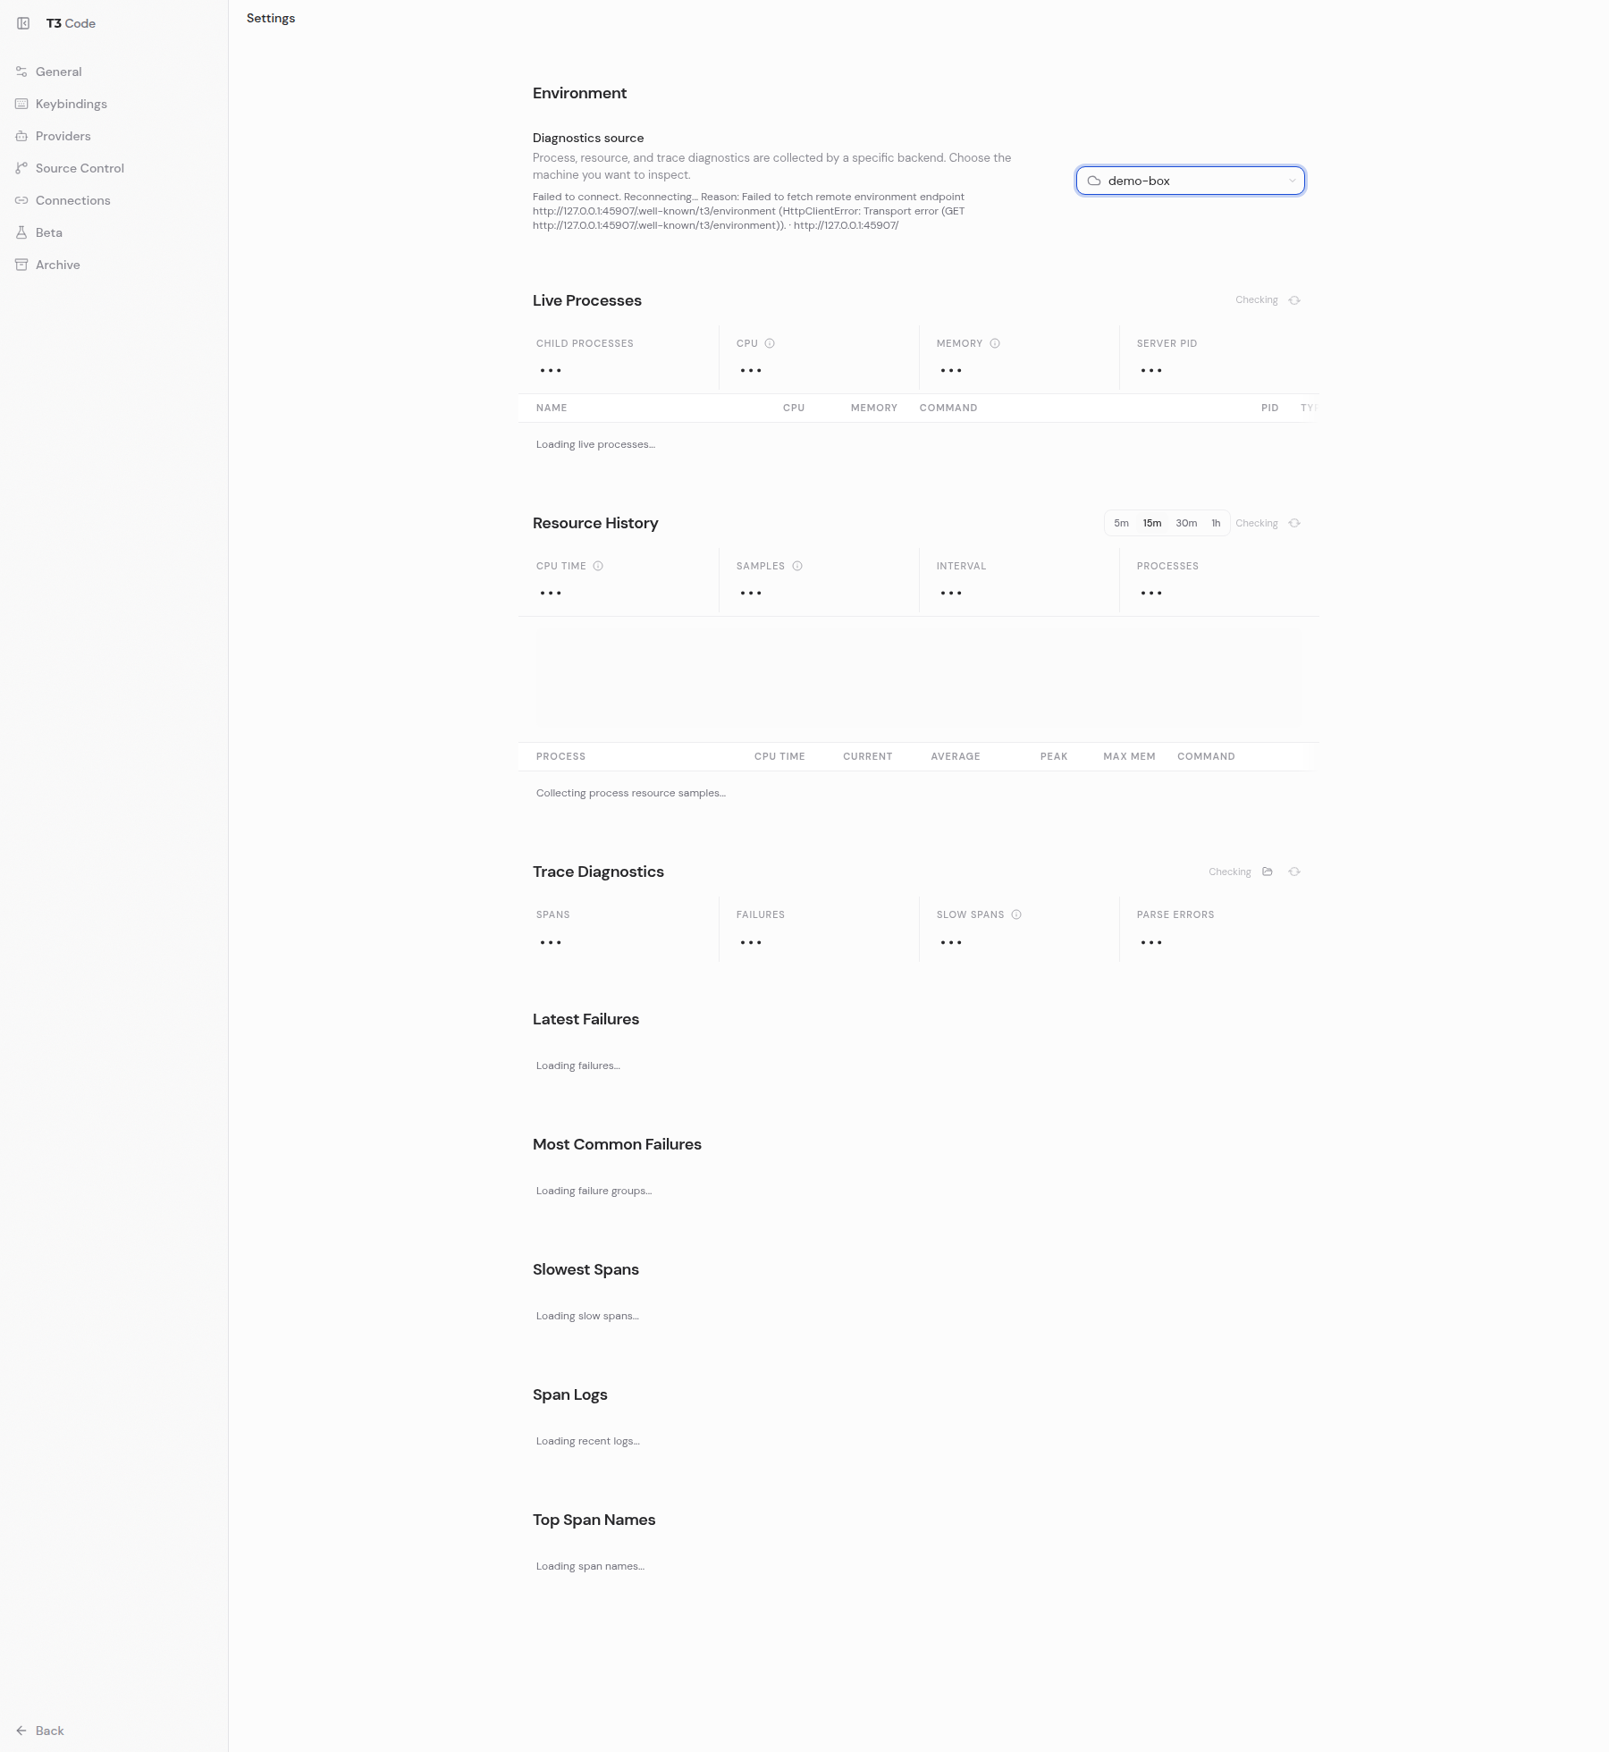Image resolution: width=1609 pixels, height=1752 pixels.
Task: Click the Keybindings keyboard icon
Action: pyautogui.click(x=21, y=104)
